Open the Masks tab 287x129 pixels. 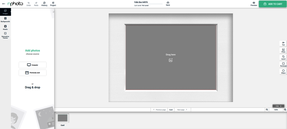click(5, 27)
